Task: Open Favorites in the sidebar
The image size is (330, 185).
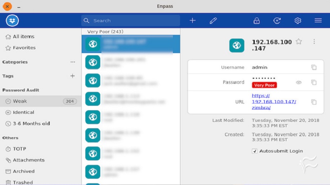Action: [x=41, y=48]
